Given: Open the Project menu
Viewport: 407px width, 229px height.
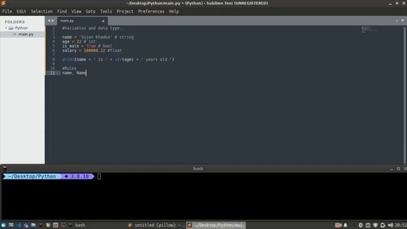Looking at the screenshot, I should [x=125, y=11].
